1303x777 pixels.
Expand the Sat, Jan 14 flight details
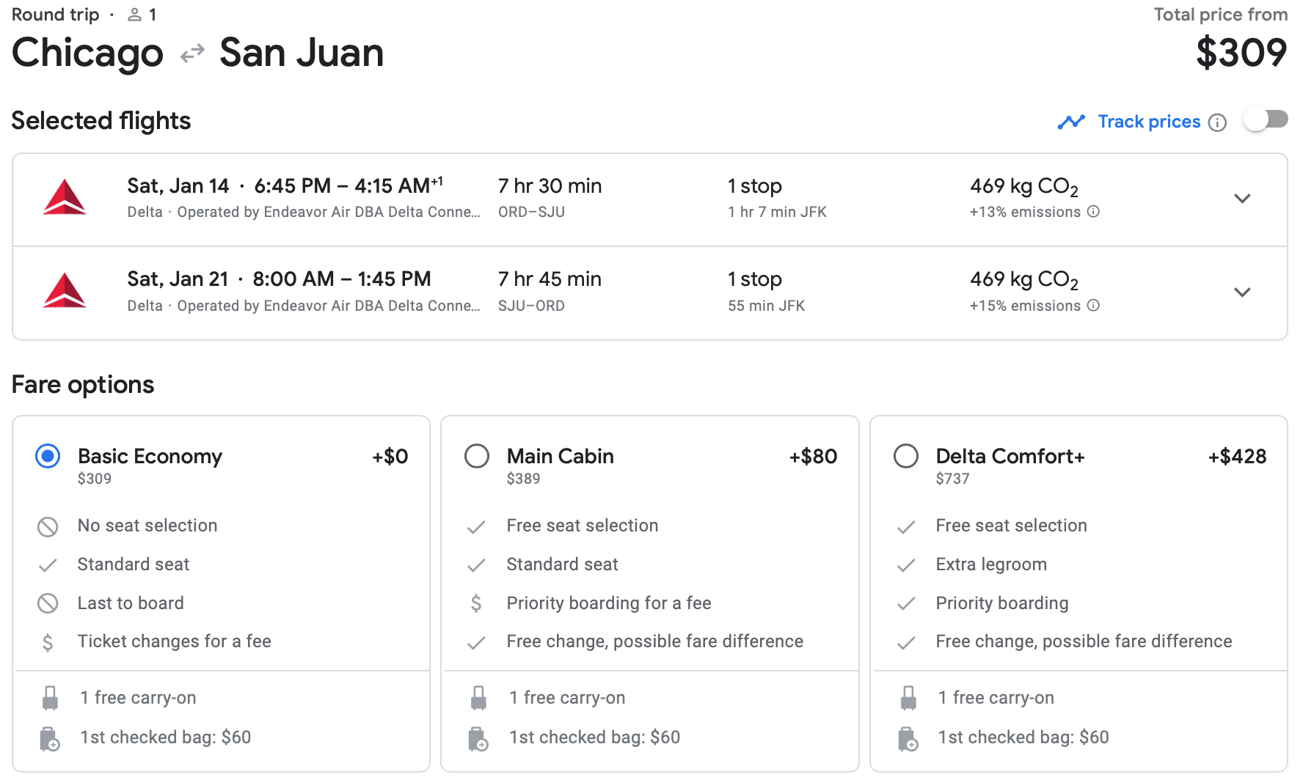tap(1242, 199)
